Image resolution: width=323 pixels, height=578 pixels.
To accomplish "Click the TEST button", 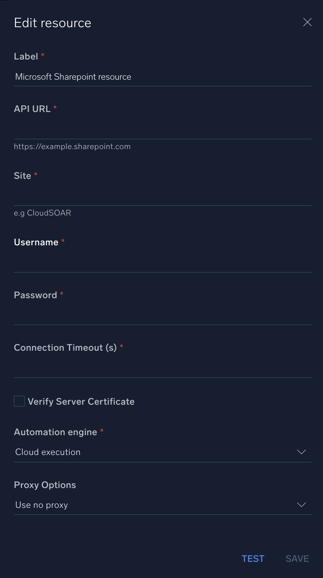I will [253, 558].
